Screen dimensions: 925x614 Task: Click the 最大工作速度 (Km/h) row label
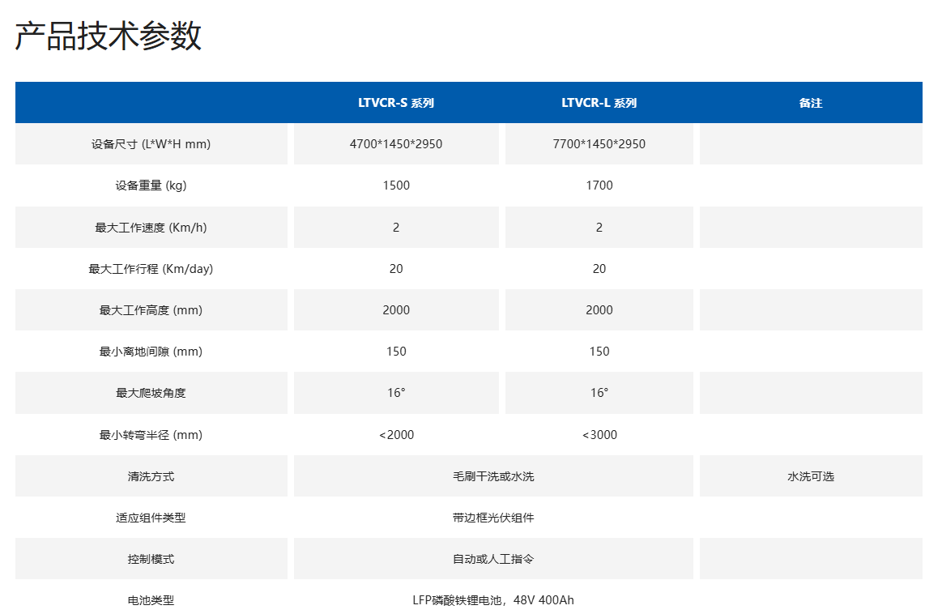tap(151, 228)
